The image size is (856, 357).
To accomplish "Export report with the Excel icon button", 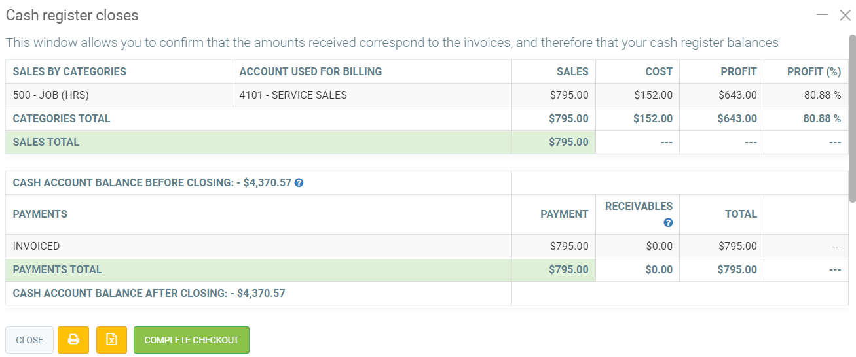I will pyautogui.click(x=111, y=340).
